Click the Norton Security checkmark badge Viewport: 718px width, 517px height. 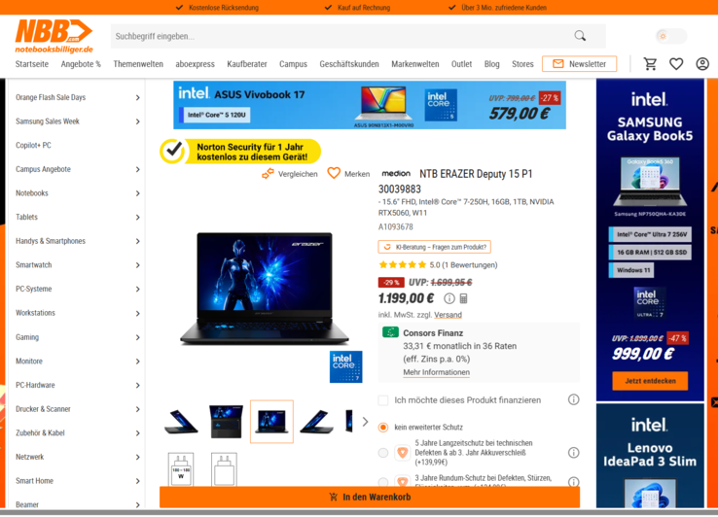pyautogui.click(x=173, y=151)
